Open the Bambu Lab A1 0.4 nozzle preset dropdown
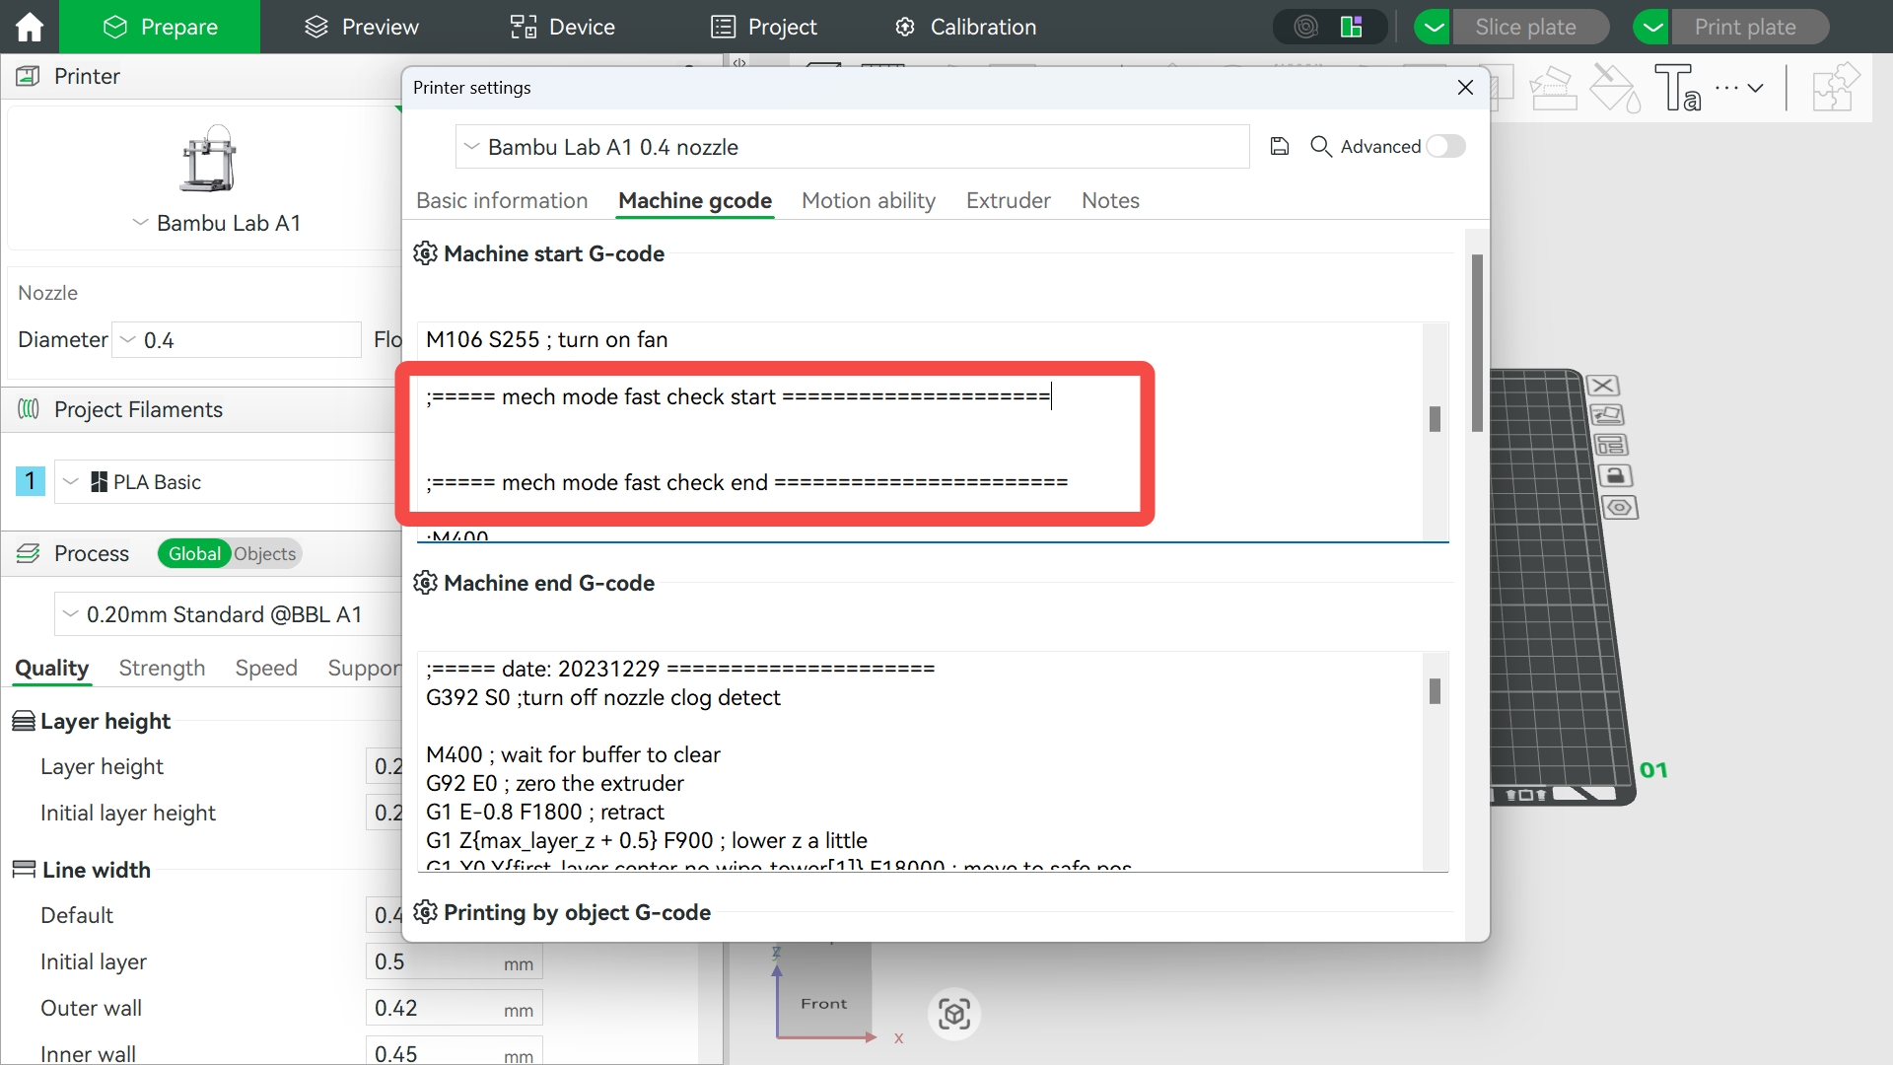The width and height of the screenshot is (1893, 1065). (x=853, y=147)
